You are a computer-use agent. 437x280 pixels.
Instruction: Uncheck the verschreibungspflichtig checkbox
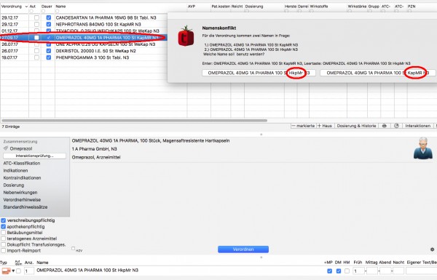[x=4, y=220]
